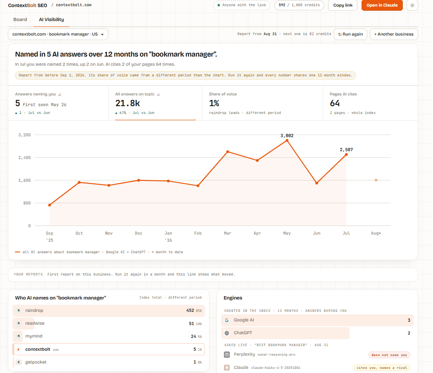Select the All answers on topic card
This screenshot has width=433, height=373.
(155, 103)
